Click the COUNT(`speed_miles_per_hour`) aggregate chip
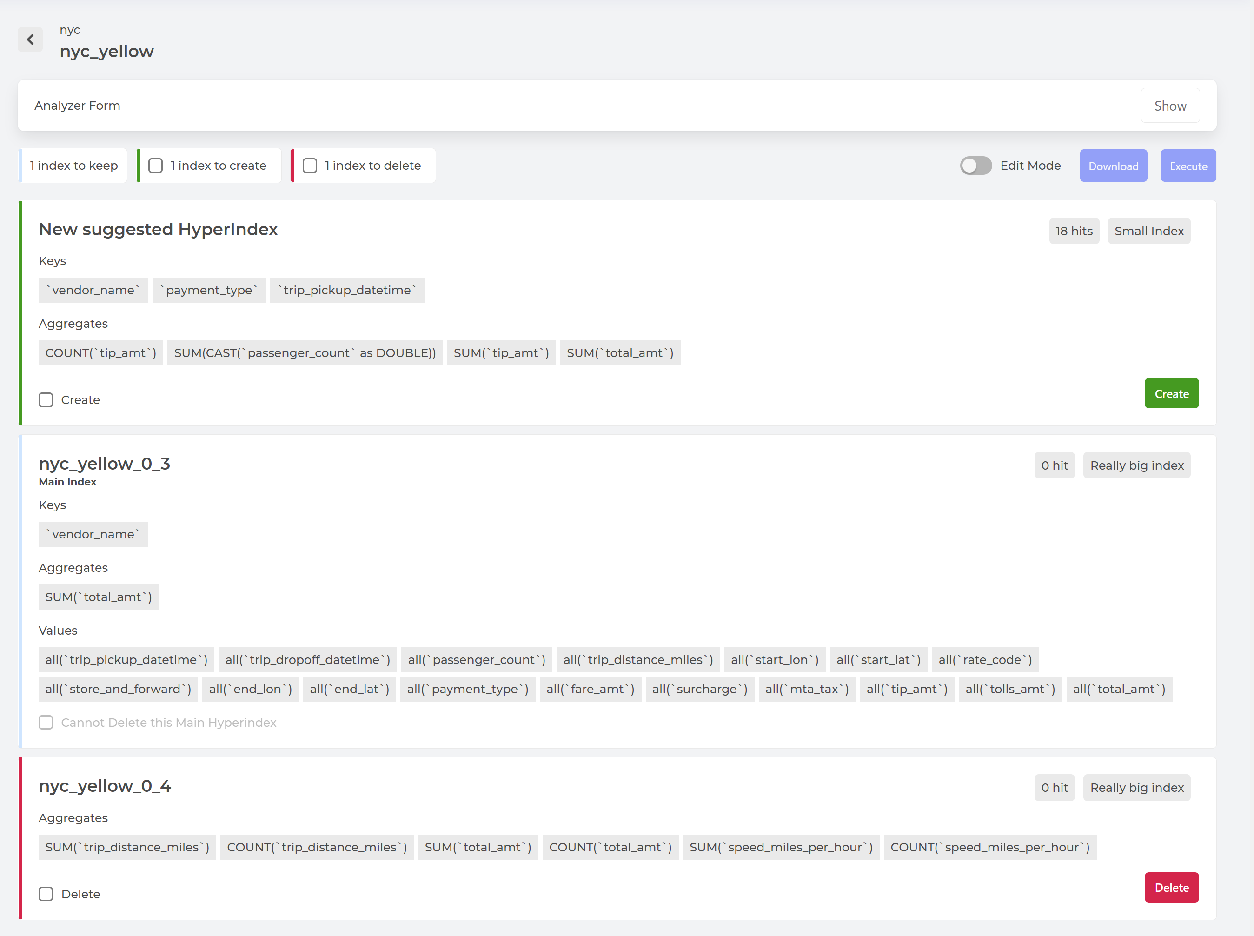This screenshot has height=936, width=1254. 990,848
